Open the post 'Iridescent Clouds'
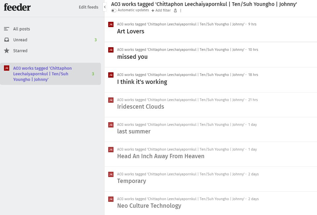 [141, 106]
